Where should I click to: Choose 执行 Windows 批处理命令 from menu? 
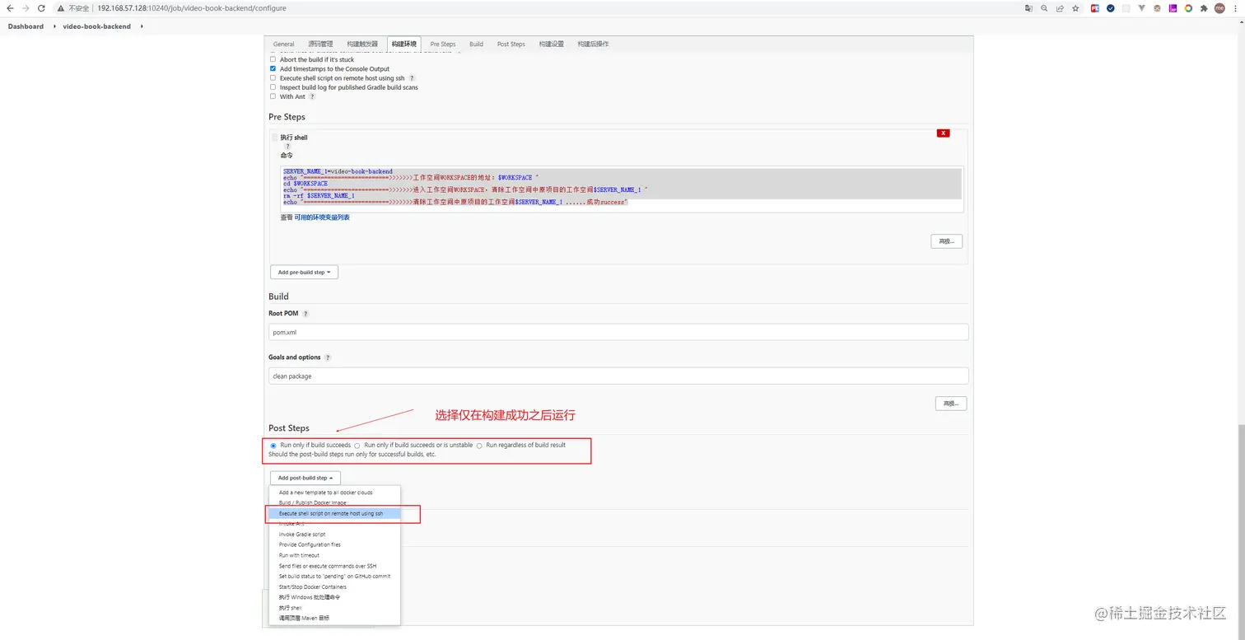click(334, 597)
